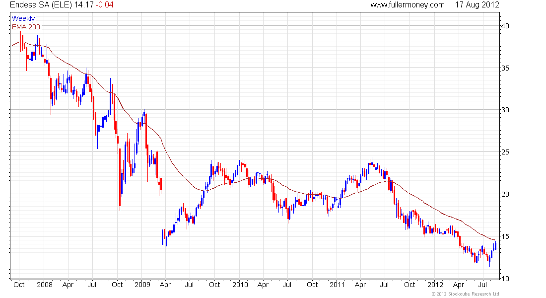546x298 pixels.
Task: Click the blue 'Weekly' legend label
Action: point(23,18)
